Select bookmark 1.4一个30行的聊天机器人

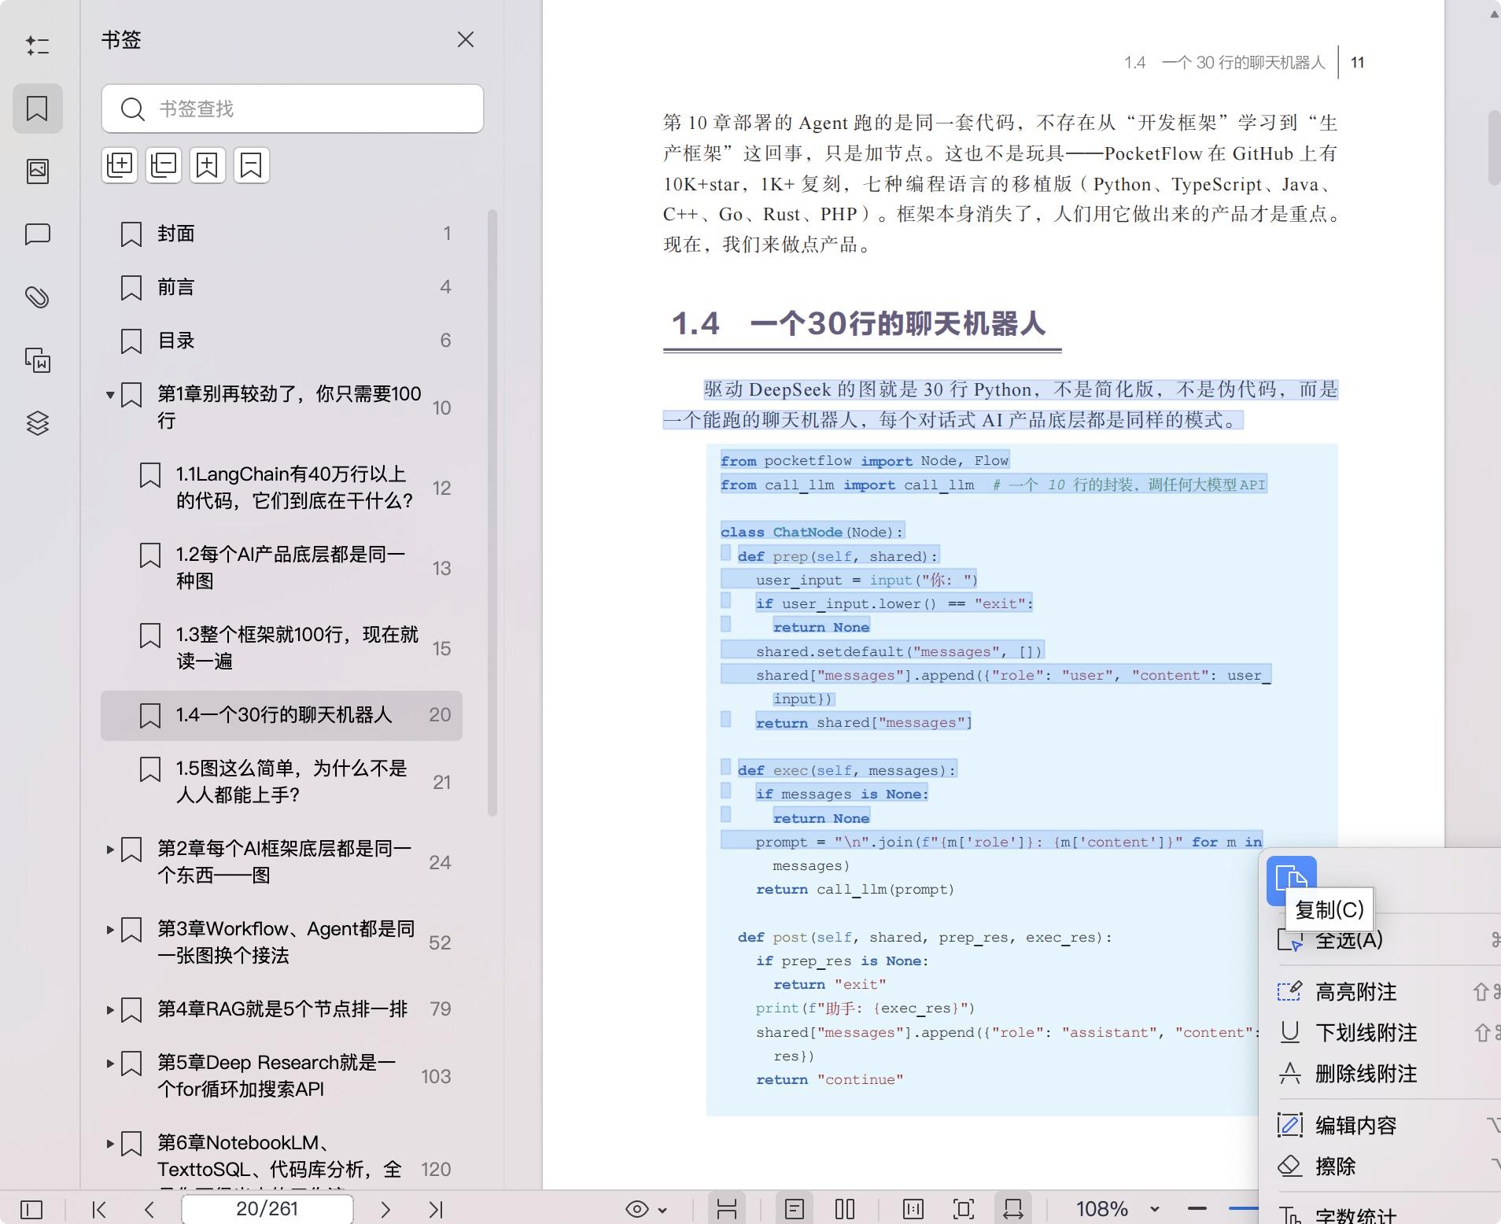[x=282, y=715]
